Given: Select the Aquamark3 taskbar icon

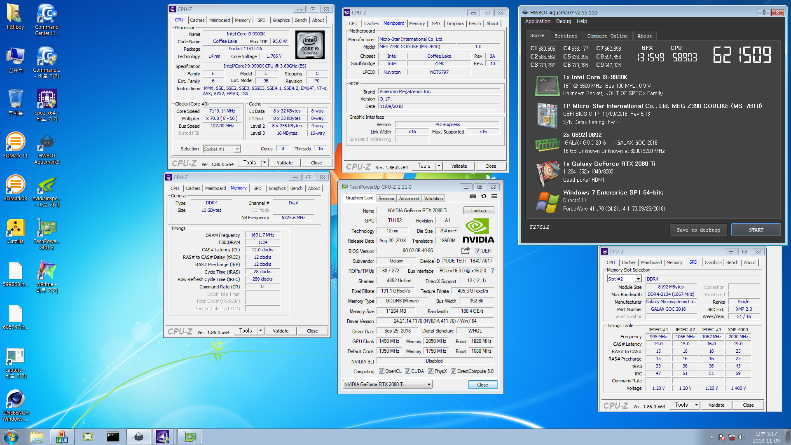Looking at the screenshot, I should [x=138, y=437].
